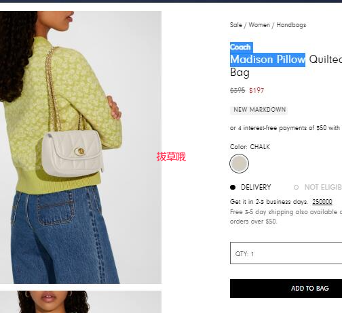
Task: Click the red Chinese watermark text
Action: click(171, 156)
